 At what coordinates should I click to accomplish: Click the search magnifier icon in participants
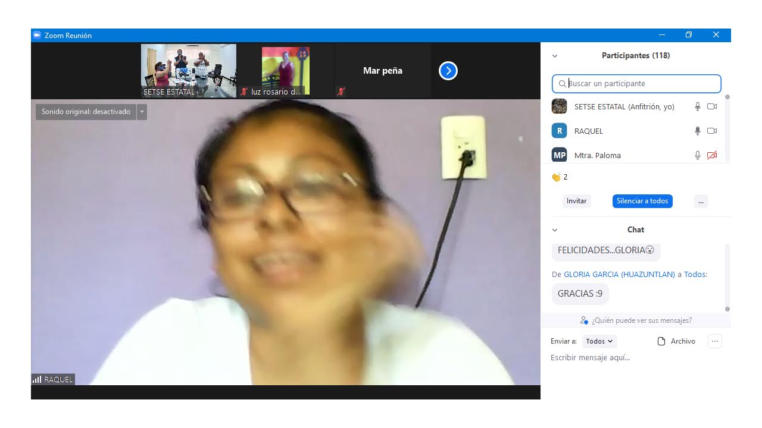tap(563, 84)
